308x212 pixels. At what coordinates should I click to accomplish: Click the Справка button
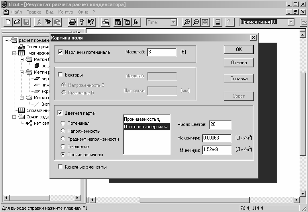point(239,79)
